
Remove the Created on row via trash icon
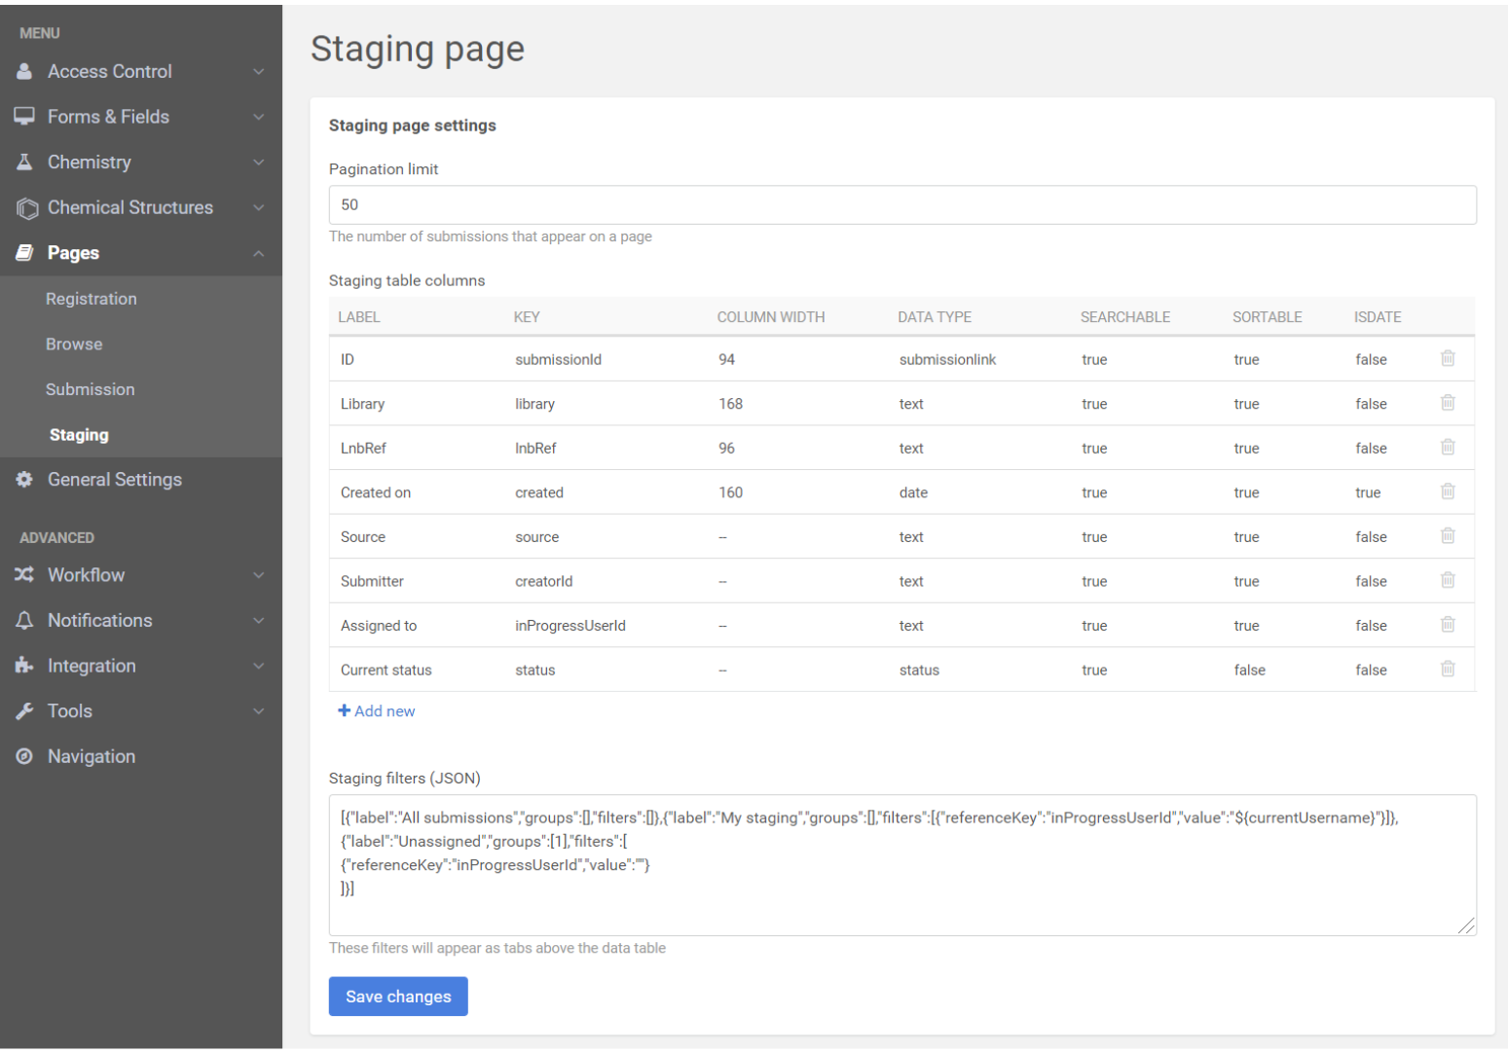pyautogui.click(x=1447, y=491)
